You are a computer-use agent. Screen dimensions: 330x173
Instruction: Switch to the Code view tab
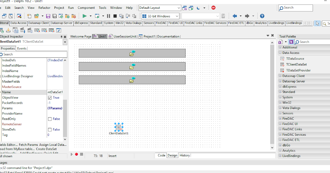click(161, 155)
